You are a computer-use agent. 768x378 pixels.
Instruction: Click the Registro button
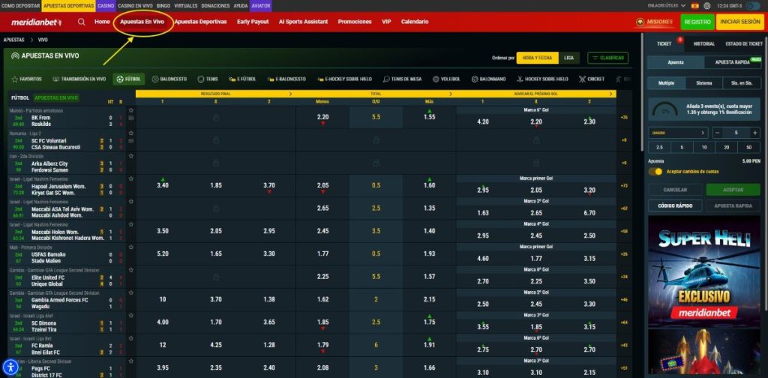697,22
